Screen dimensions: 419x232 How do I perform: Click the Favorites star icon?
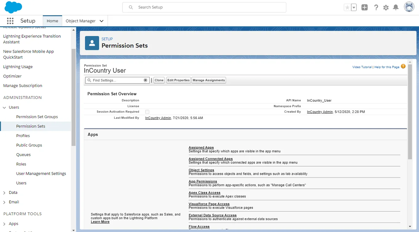click(347, 8)
